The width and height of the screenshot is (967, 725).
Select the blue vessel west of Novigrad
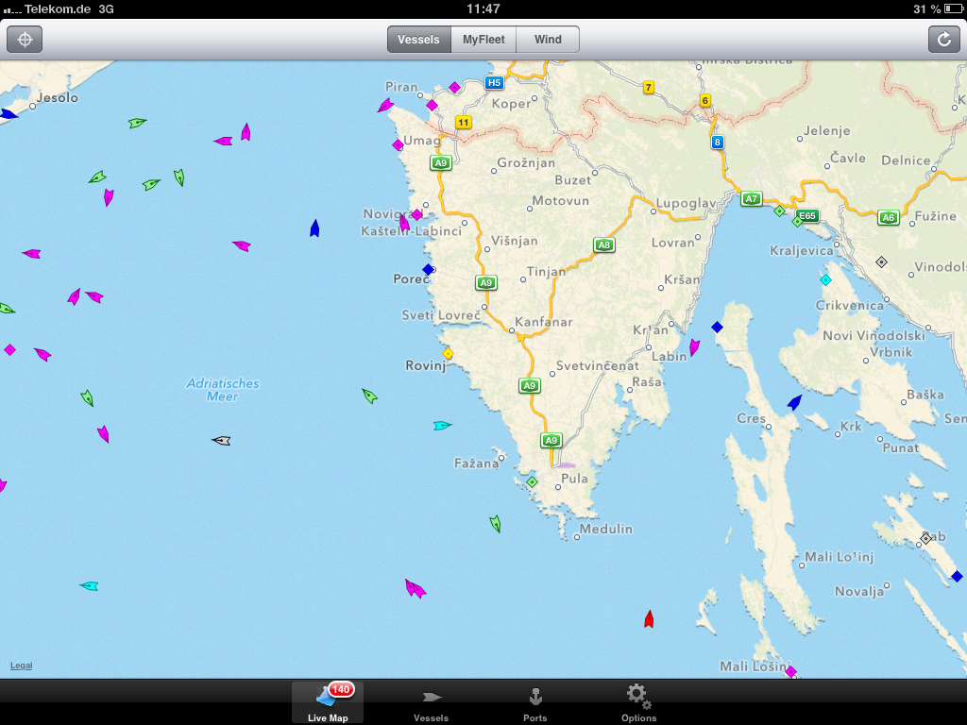coord(314,228)
